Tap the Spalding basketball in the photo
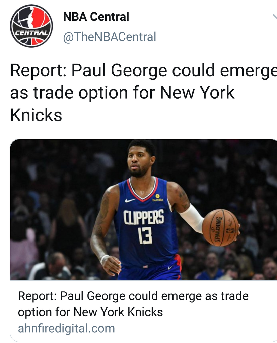The image size is (277, 343). [220, 228]
